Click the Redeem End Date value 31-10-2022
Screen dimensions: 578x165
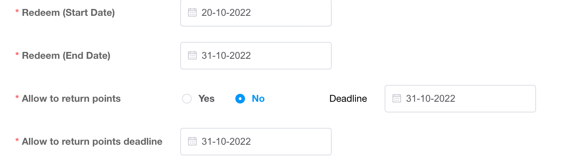pyautogui.click(x=226, y=55)
